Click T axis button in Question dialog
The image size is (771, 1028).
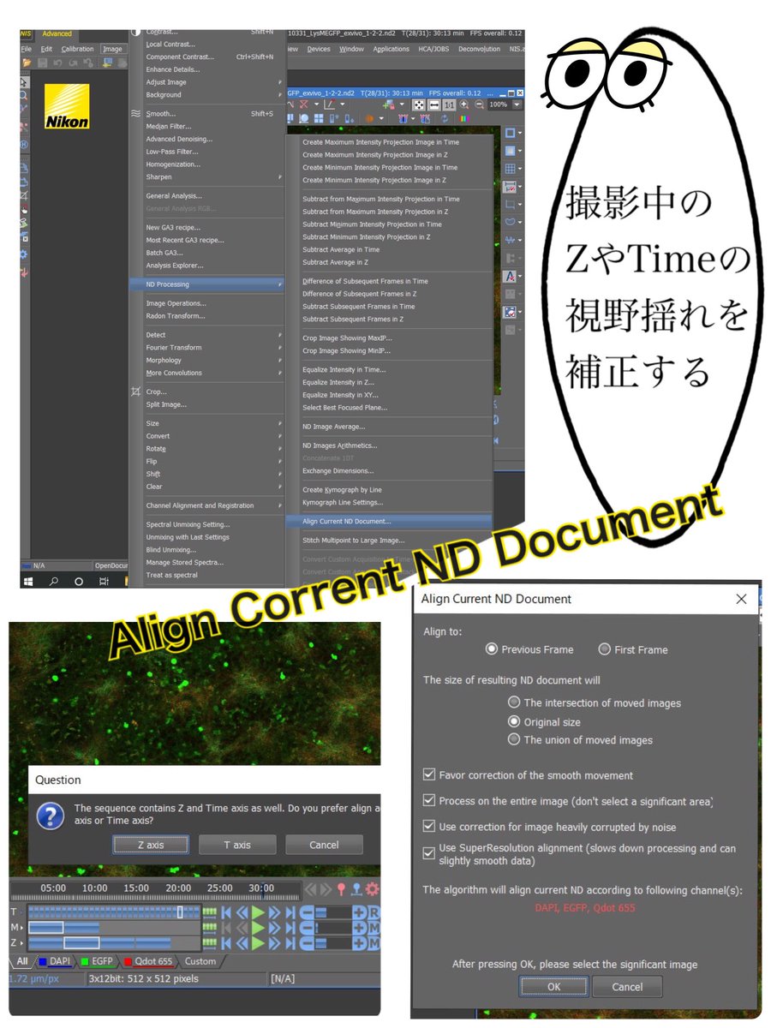coord(237,845)
